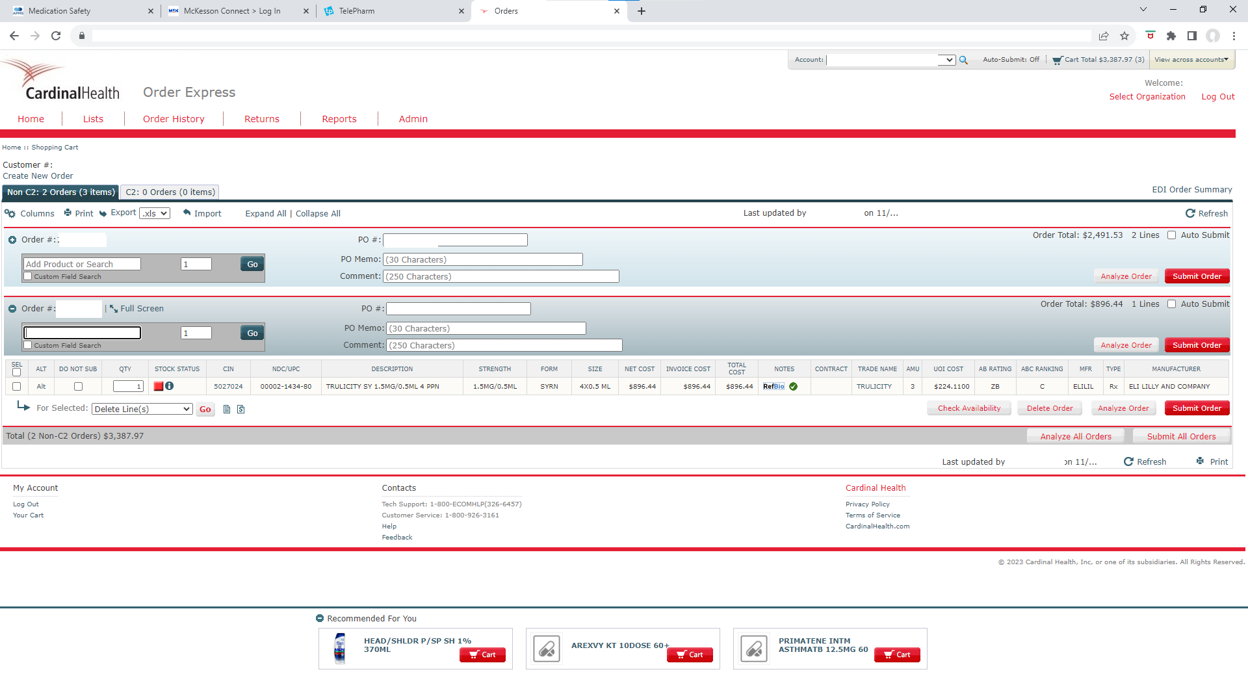Go to the Home menu
1248x676 pixels.
[x=31, y=119]
